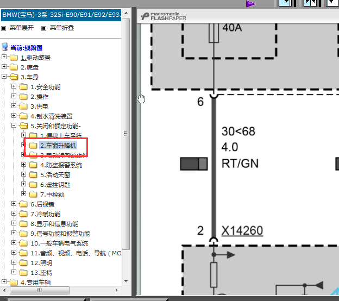Select 4.防盗报警系统 tree item

click(x=61, y=165)
